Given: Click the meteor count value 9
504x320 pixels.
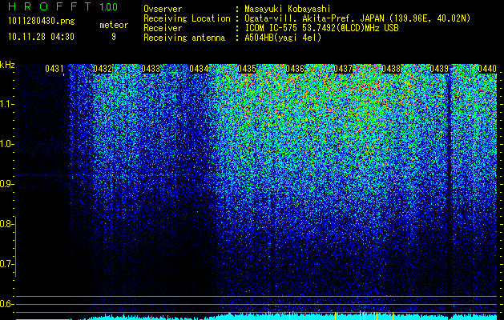Looking at the screenshot, I should click(114, 37).
